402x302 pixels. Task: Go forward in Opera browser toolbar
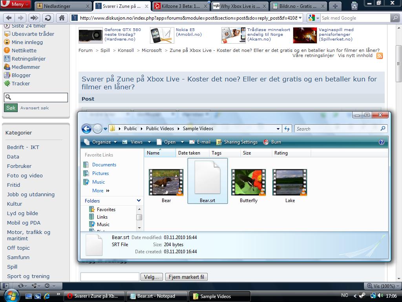pyautogui.click(x=20, y=18)
